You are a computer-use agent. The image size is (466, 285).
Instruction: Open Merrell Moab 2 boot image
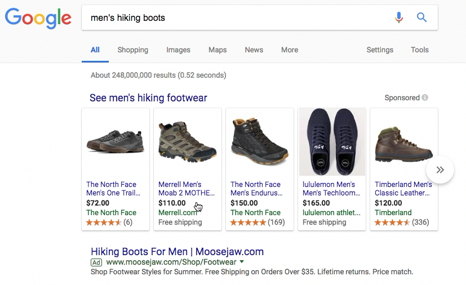[x=188, y=142]
